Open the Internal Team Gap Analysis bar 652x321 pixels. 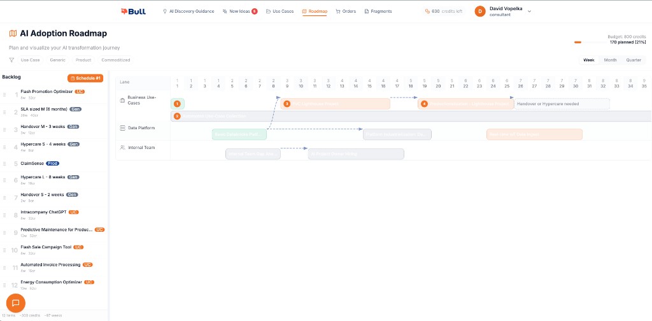(253, 154)
